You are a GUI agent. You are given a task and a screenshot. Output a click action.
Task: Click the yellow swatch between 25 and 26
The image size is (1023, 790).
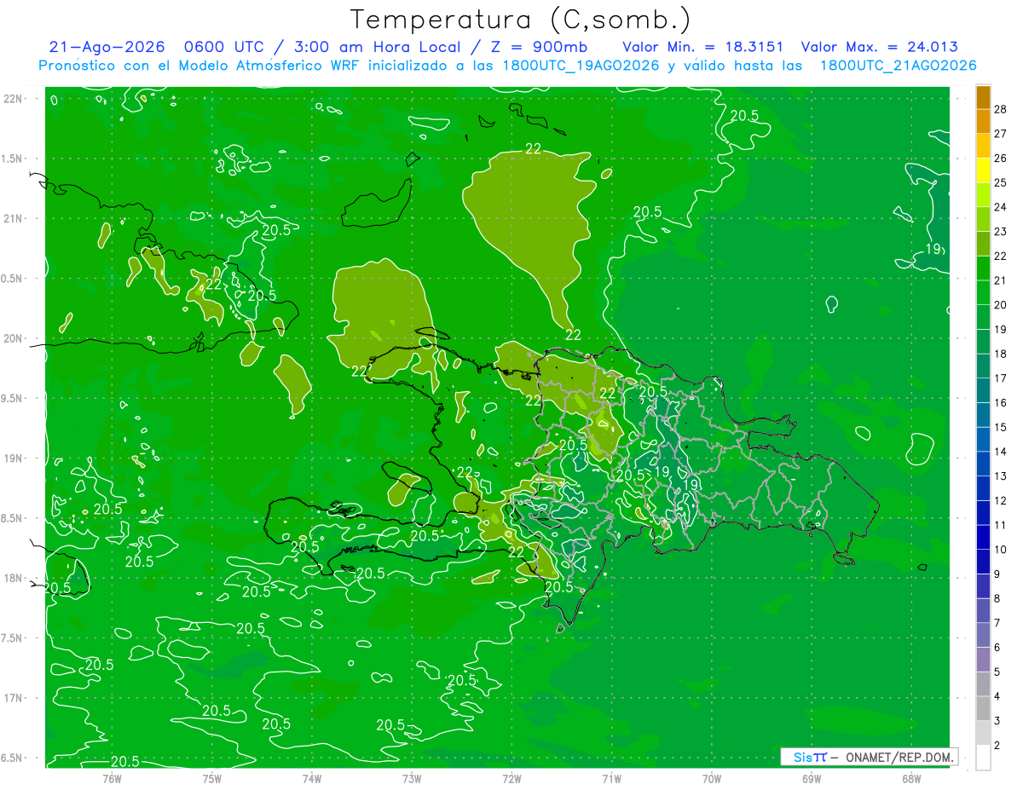pyautogui.click(x=983, y=170)
